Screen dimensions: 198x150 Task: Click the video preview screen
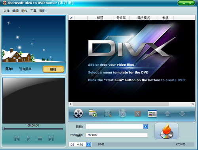tap(34, 101)
